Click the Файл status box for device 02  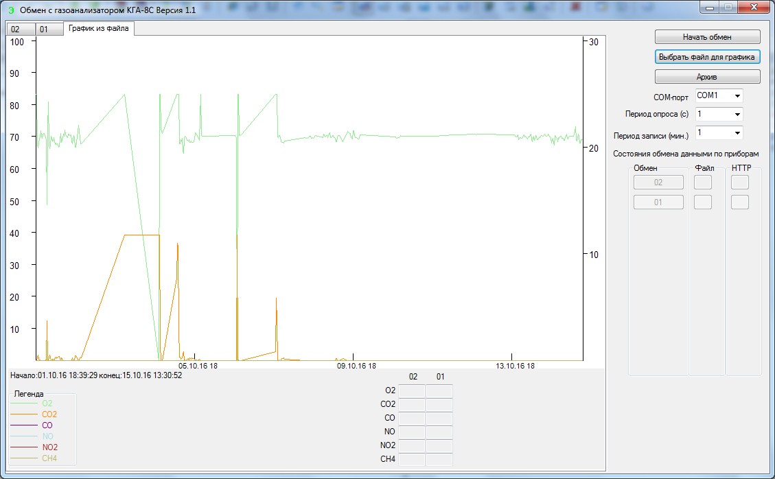pyautogui.click(x=703, y=183)
